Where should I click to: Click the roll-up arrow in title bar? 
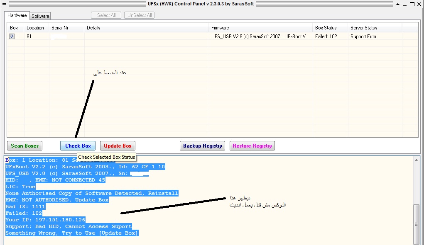pyautogui.click(x=398, y=4)
